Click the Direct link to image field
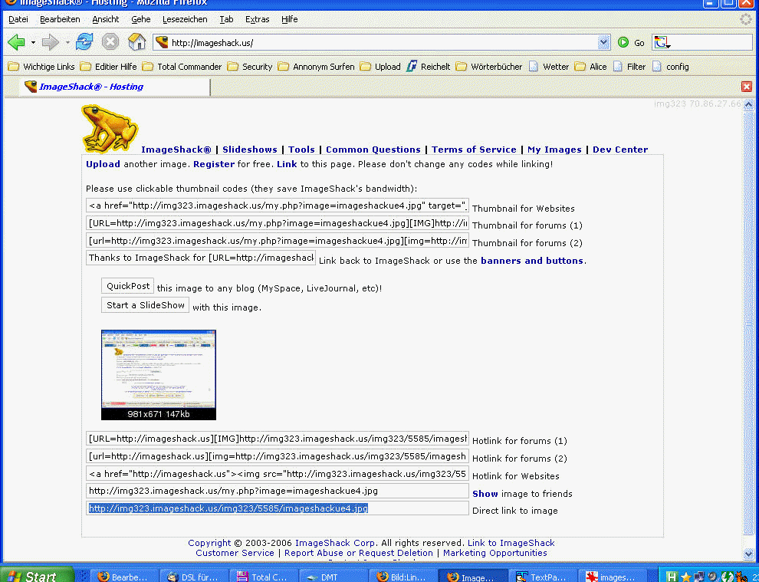The width and height of the screenshot is (759, 582). pyautogui.click(x=278, y=508)
